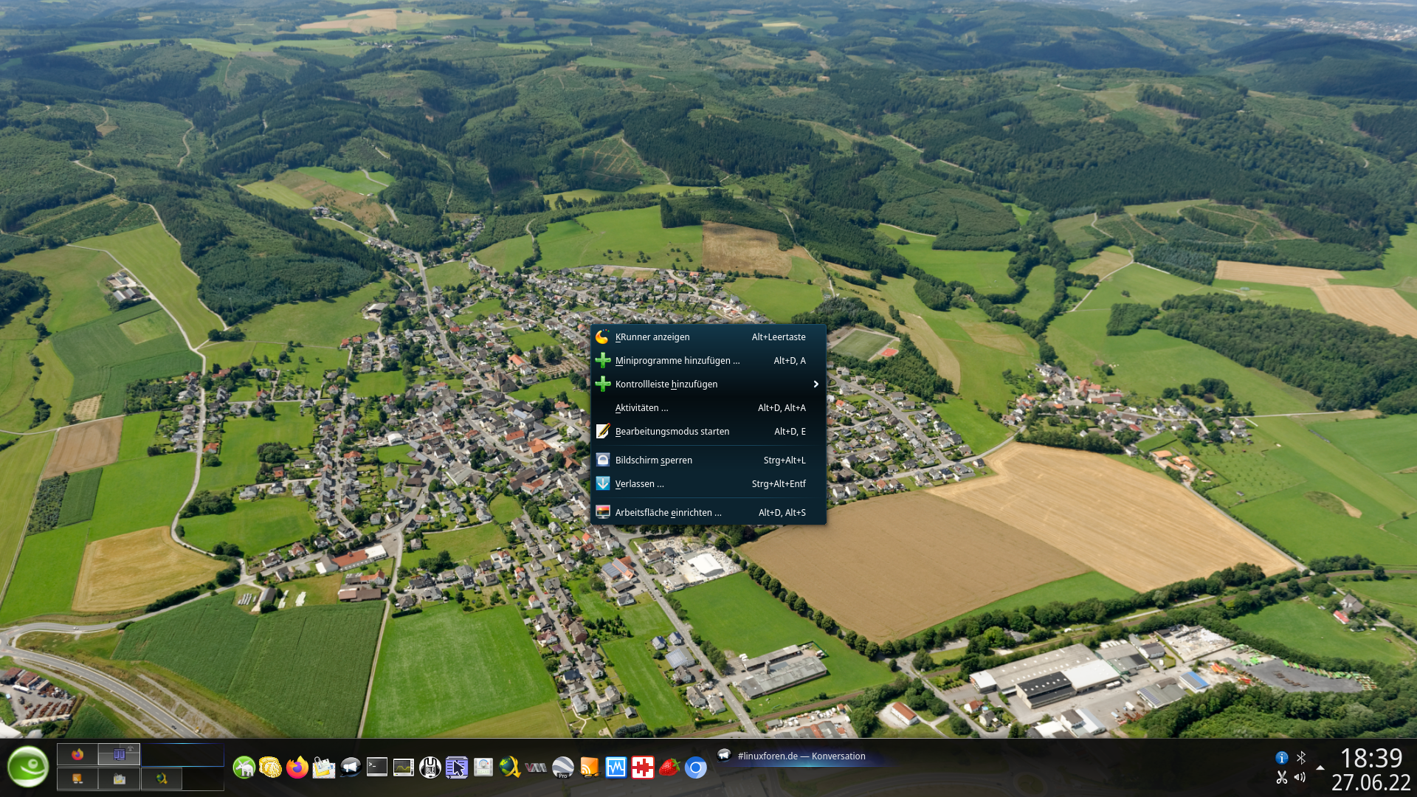The height and width of the screenshot is (797, 1417).
Task: Launch the Strawberry music player icon
Action: pos(669,767)
